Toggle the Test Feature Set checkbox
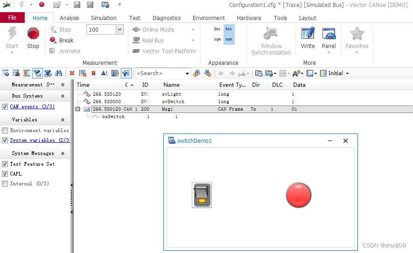Image resolution: width=413 pixels, height=253 pixels. pyautogui.click(x=5, y=164)
